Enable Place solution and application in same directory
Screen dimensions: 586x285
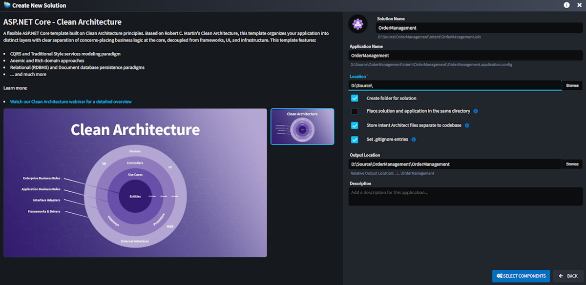pyautogui.click(x=355, y=111)
